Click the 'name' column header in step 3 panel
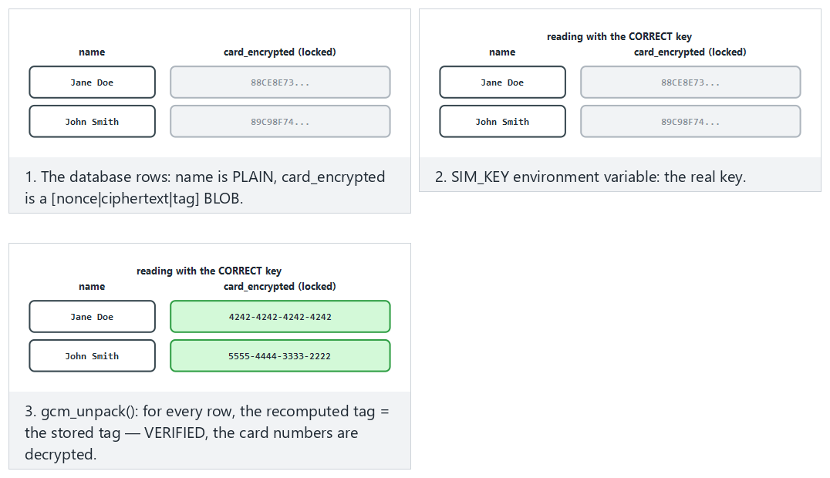 point(92,286)
